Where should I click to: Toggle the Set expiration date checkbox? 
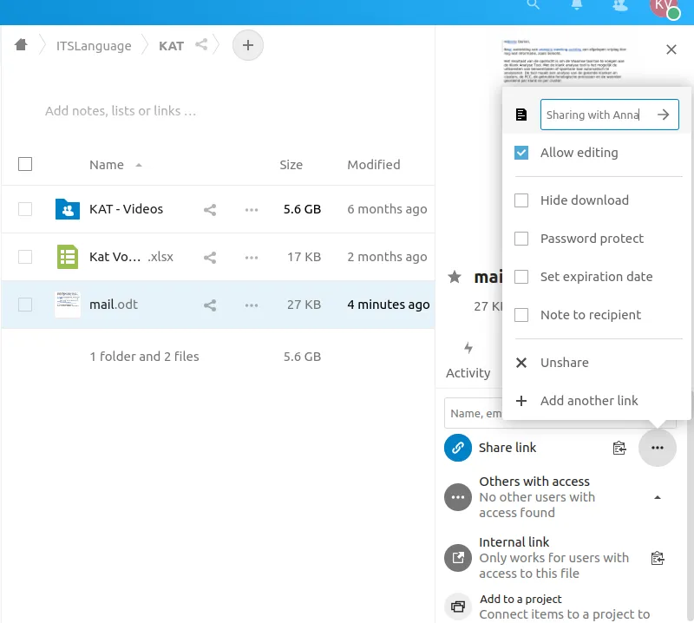[x=521, y=277]
